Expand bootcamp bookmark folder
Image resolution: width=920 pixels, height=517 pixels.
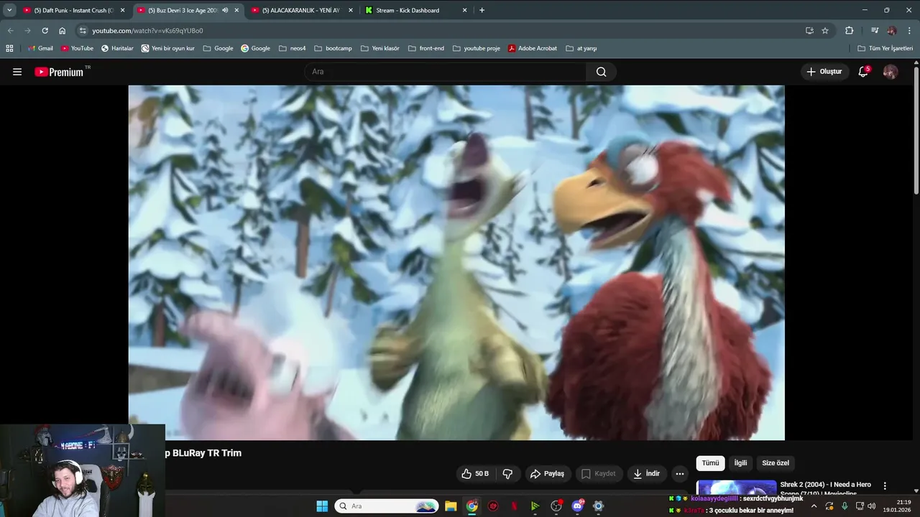333,48
